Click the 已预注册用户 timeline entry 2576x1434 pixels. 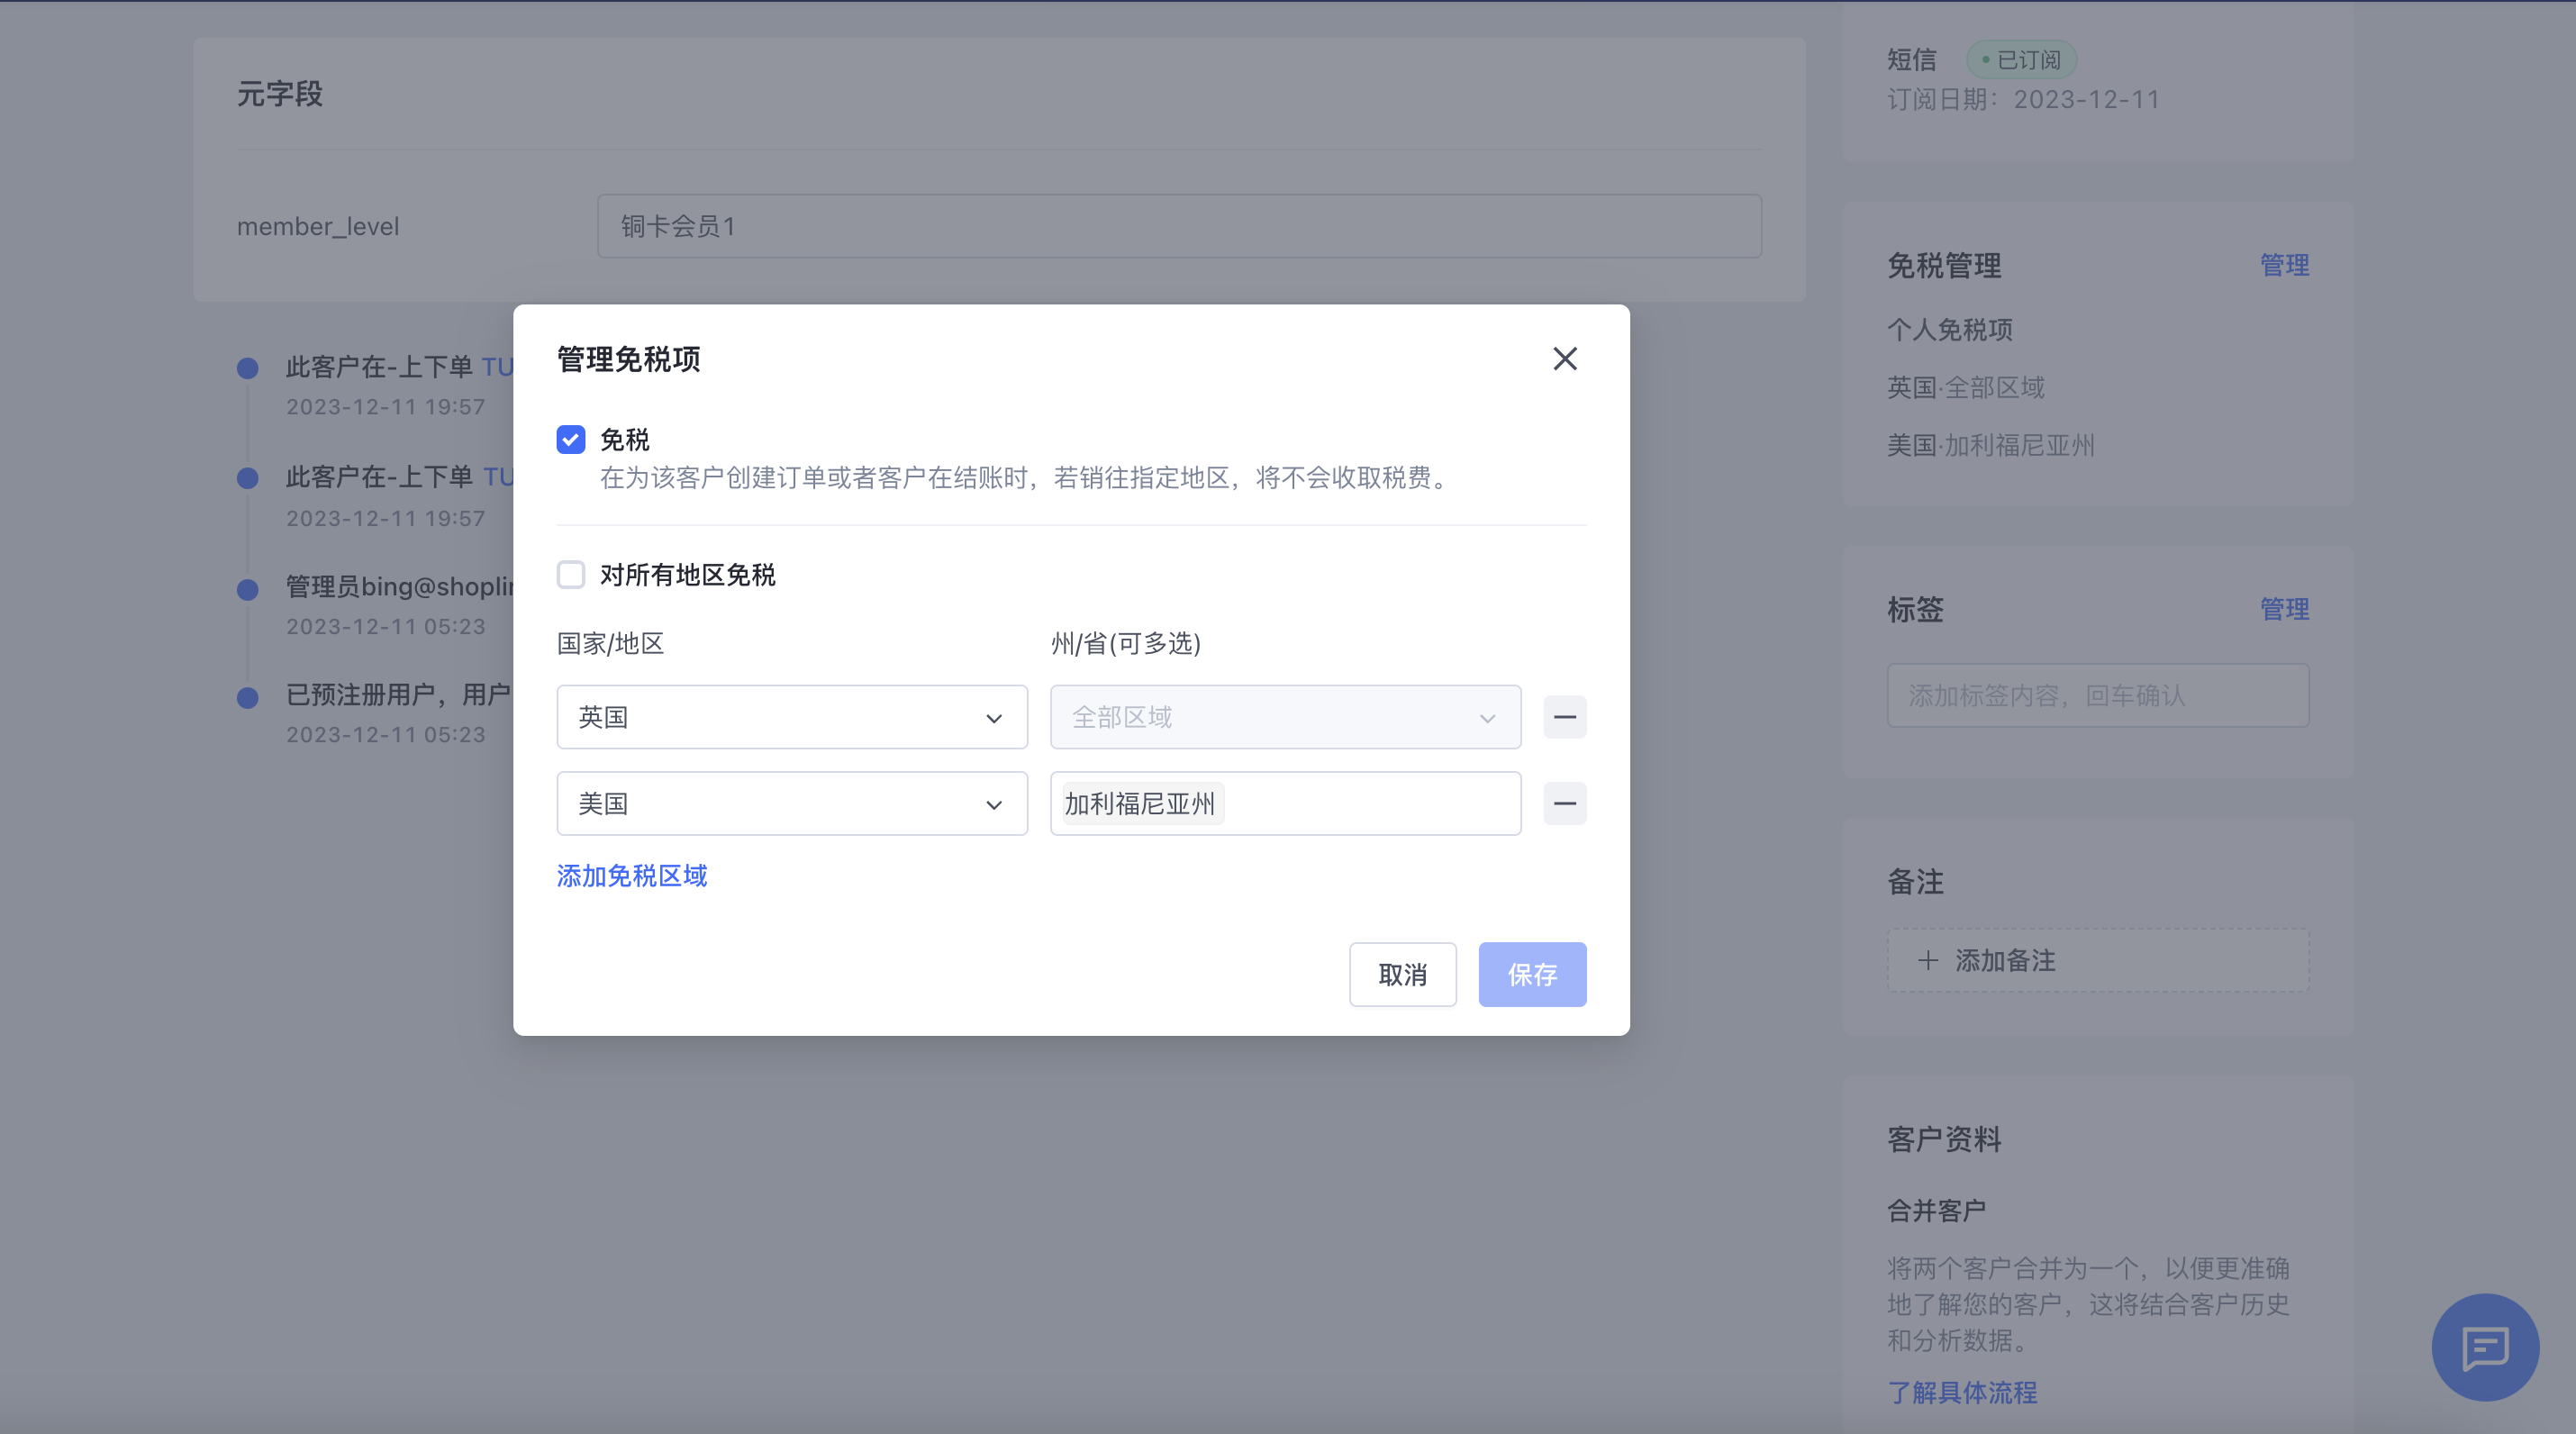tap(398, 695)
